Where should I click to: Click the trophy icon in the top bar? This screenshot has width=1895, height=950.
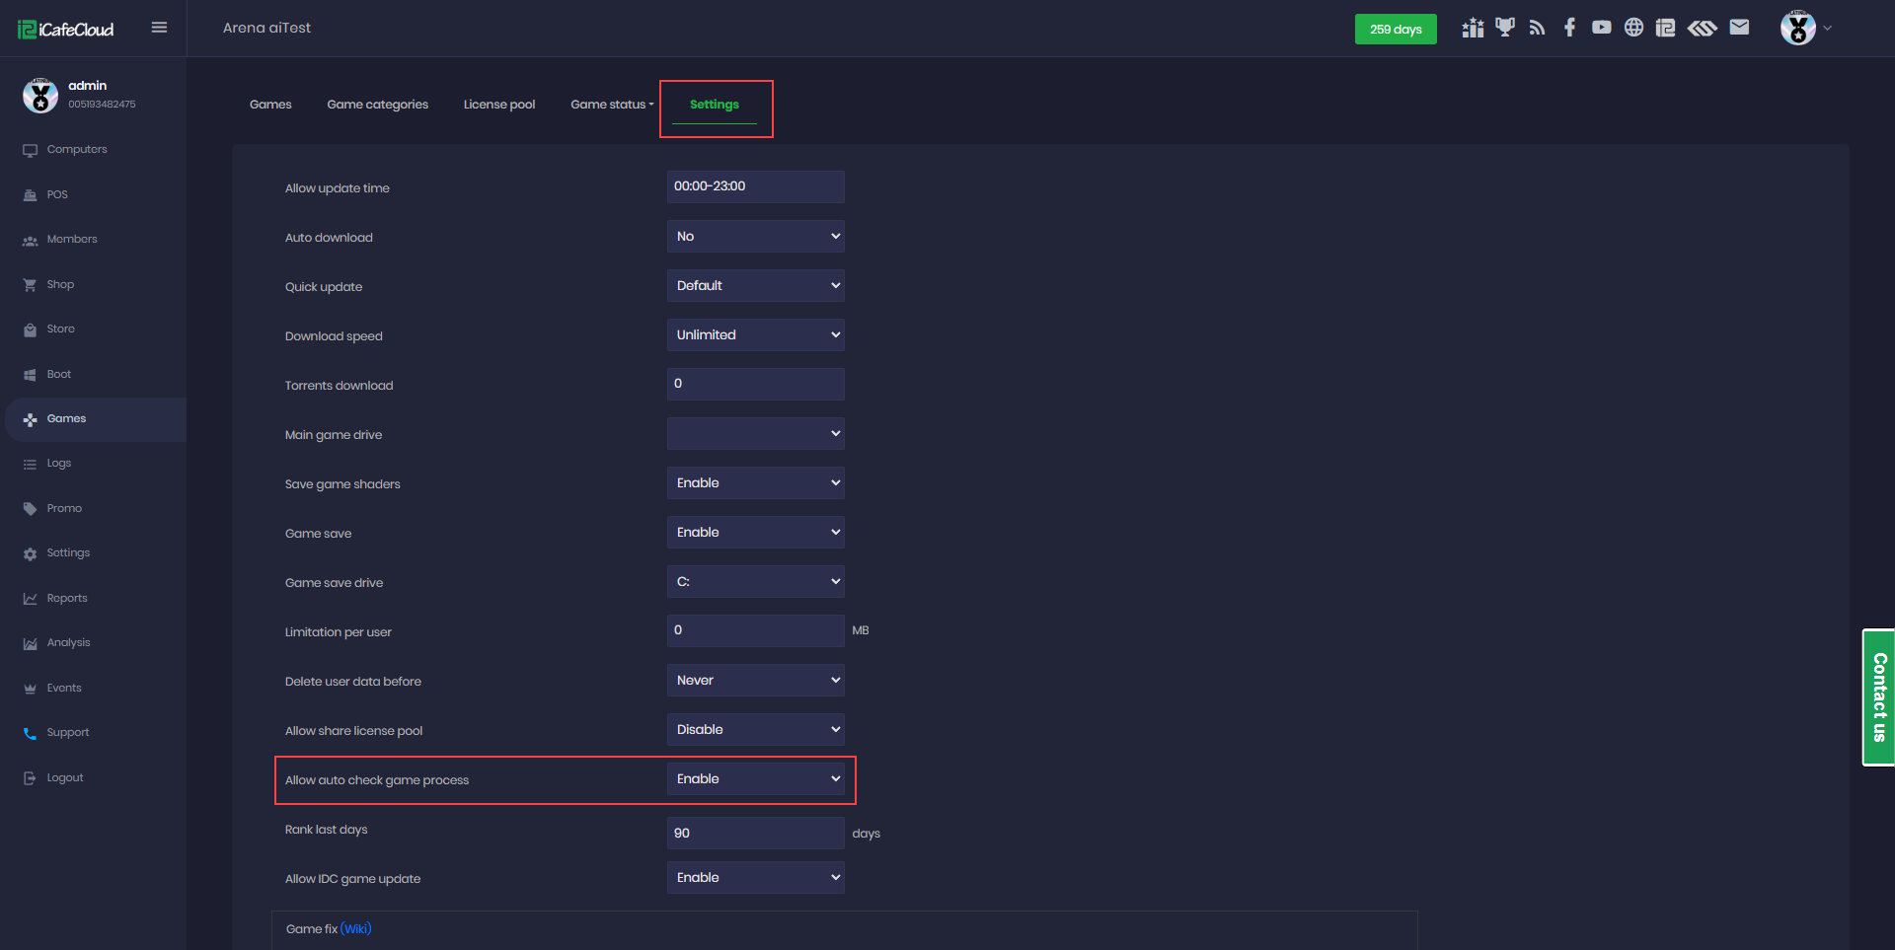[1504, 28]
